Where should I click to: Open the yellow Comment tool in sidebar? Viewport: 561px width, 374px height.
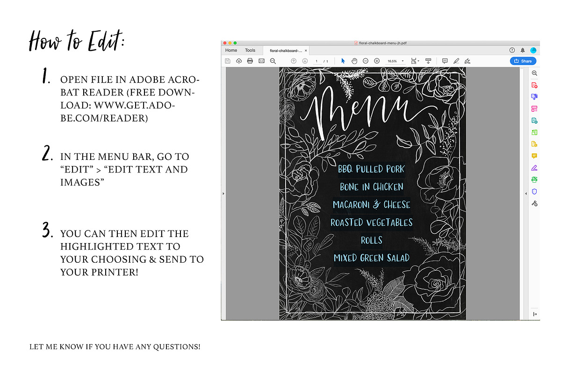534,156
